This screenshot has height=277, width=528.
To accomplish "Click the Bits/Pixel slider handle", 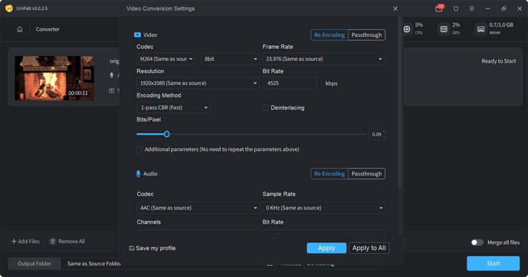I will click(x=166, y=134).
